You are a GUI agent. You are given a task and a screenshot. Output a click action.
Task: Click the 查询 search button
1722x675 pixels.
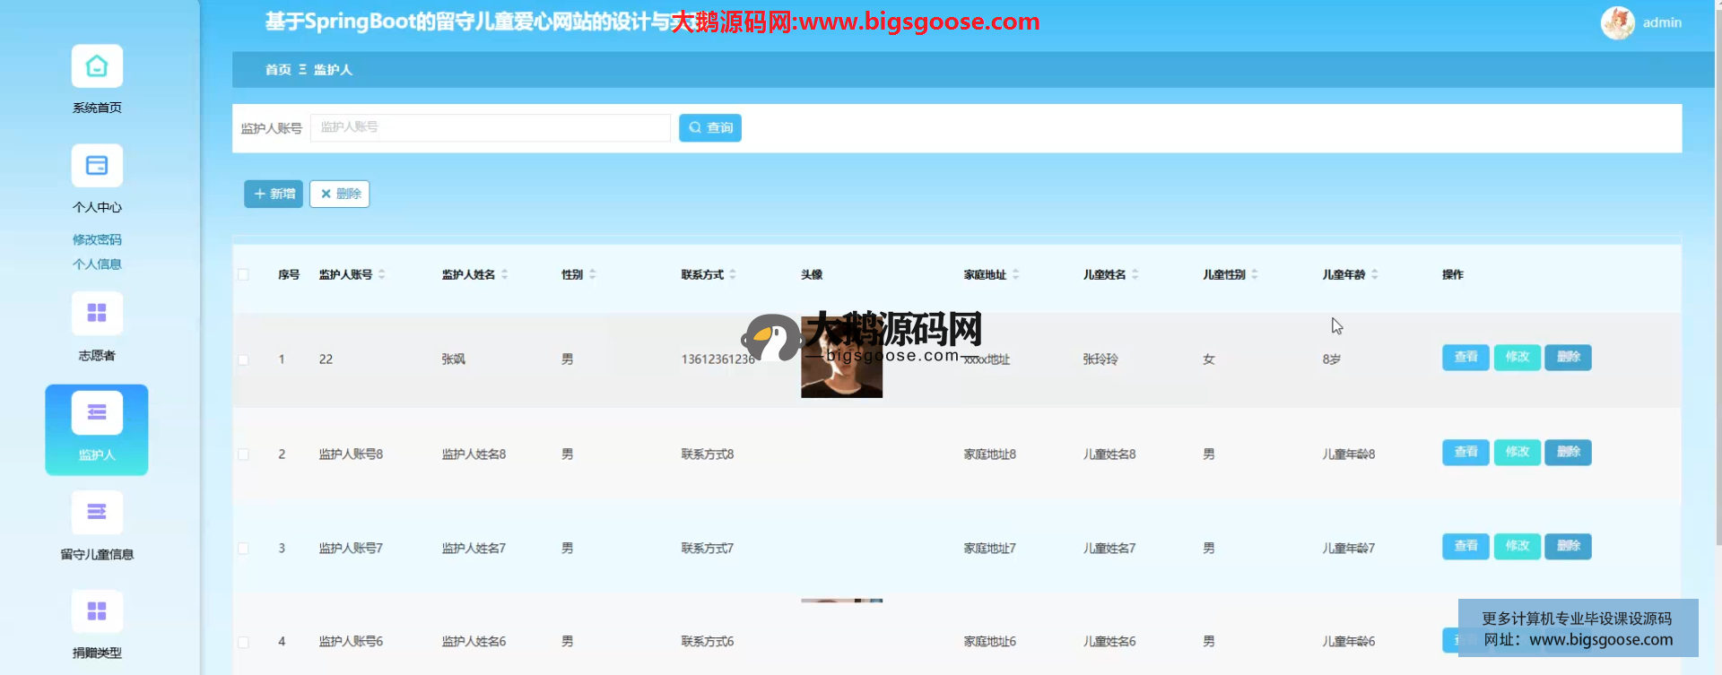pyautogui.click(x=709, y=128)
